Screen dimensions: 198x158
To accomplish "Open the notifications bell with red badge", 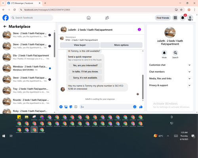I will (x=183, y=18).
